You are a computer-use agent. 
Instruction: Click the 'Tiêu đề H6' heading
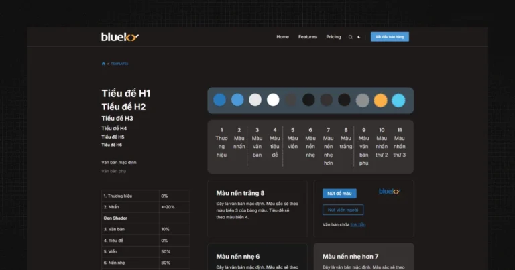click(x=112, y=145)
